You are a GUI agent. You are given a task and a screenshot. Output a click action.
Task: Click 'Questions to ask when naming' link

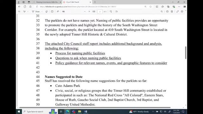tap(88, 58)
